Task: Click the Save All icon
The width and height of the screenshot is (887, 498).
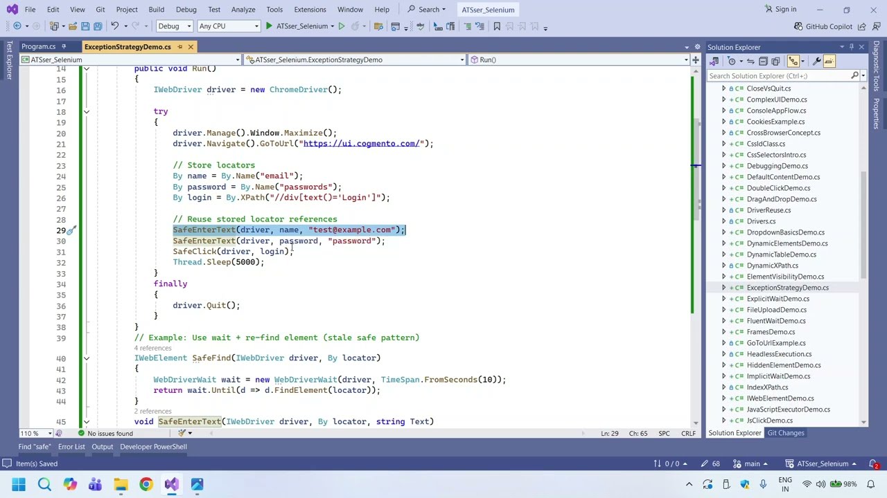Action: [98, 26]
